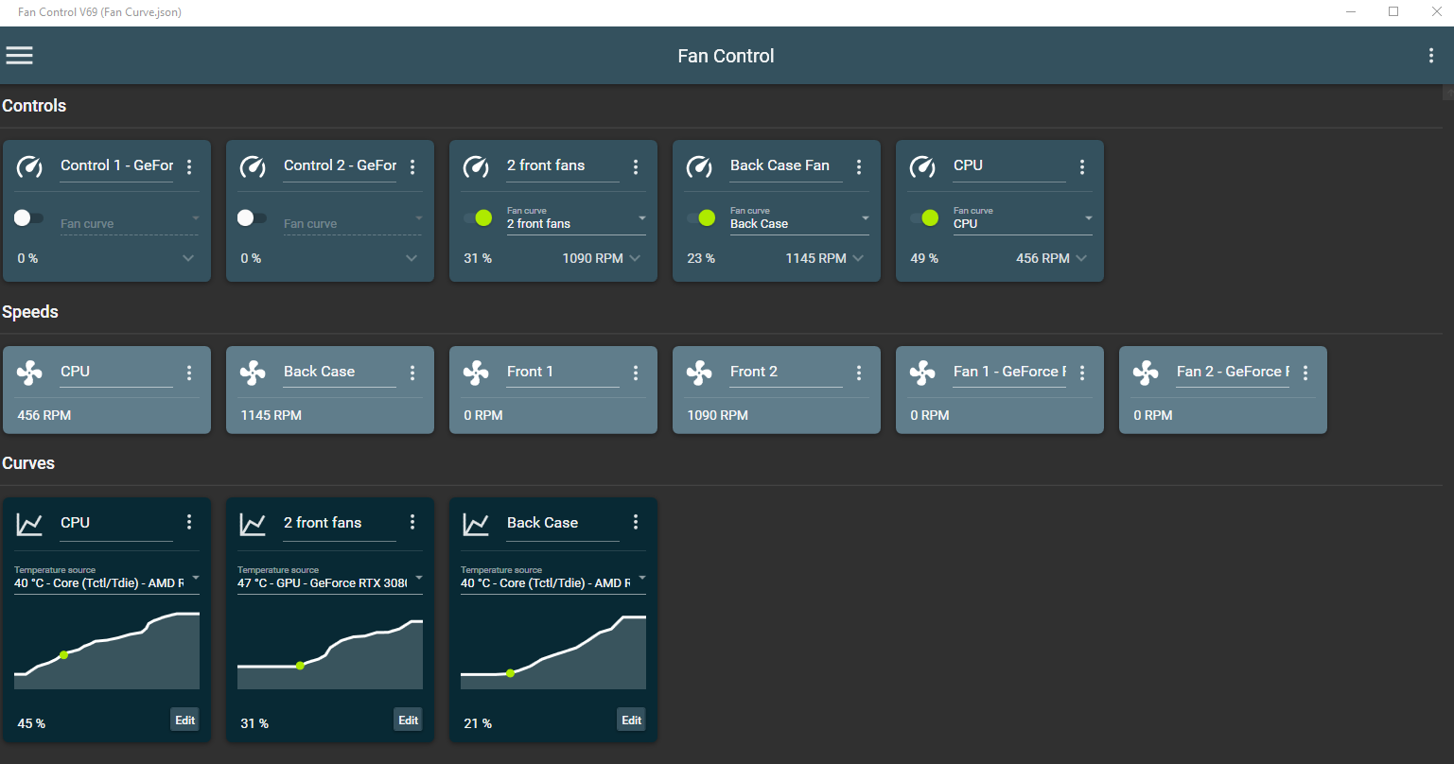The height and width of the screenshot is (764, 1454).
Task: Open three-dot menu of Fan 1 - GeForce card
Action: pyautogui.click(x=1082, y=373)
